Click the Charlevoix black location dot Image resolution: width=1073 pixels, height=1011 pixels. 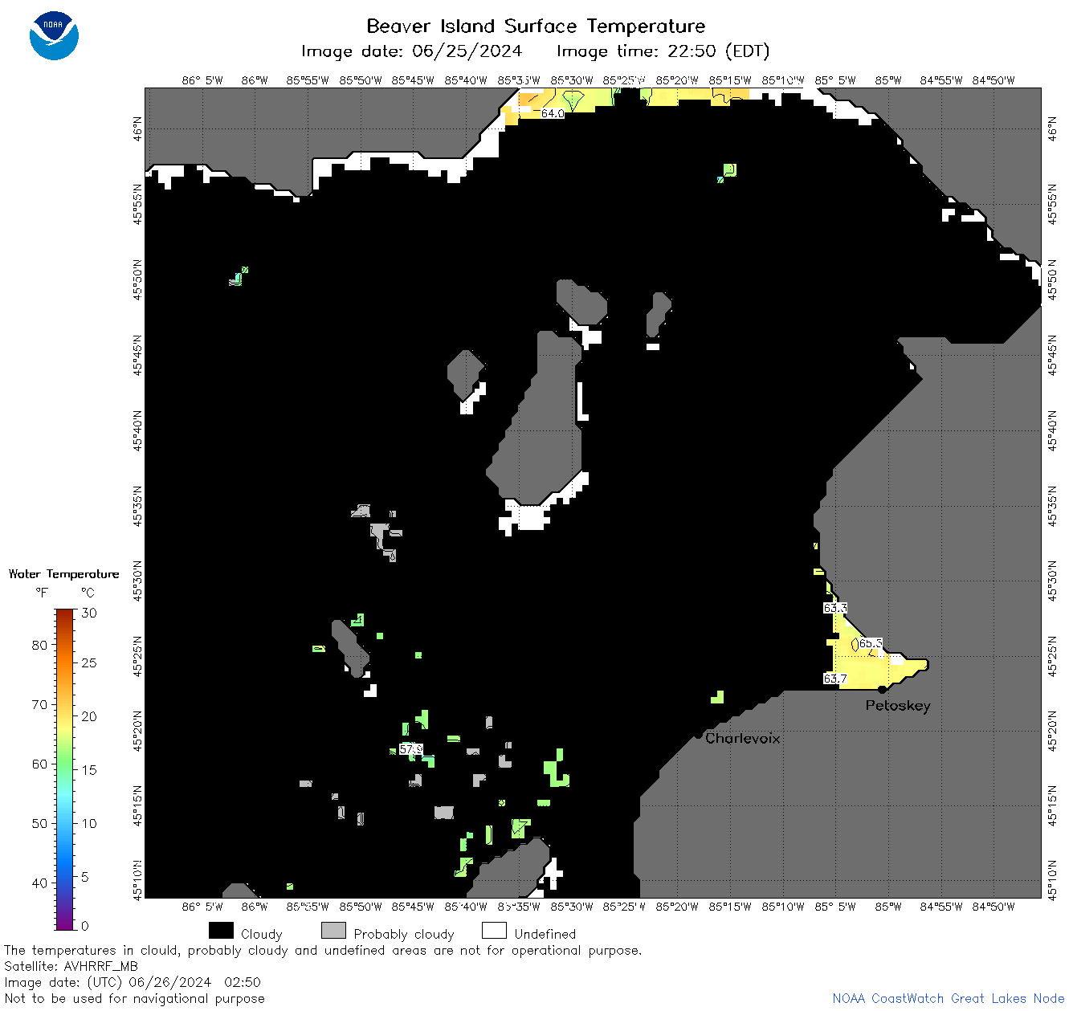coord(698,735)
